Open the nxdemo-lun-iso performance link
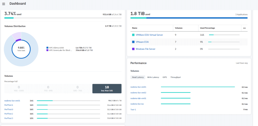The width and height of the screenshot is (258, 126). click(137, 104)
